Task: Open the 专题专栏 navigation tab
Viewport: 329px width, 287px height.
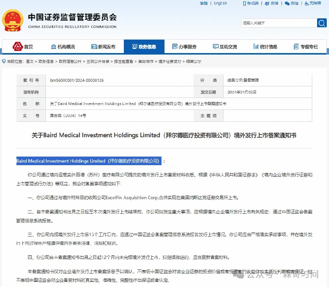Action: pyautogui.click(x=306, y=46)
